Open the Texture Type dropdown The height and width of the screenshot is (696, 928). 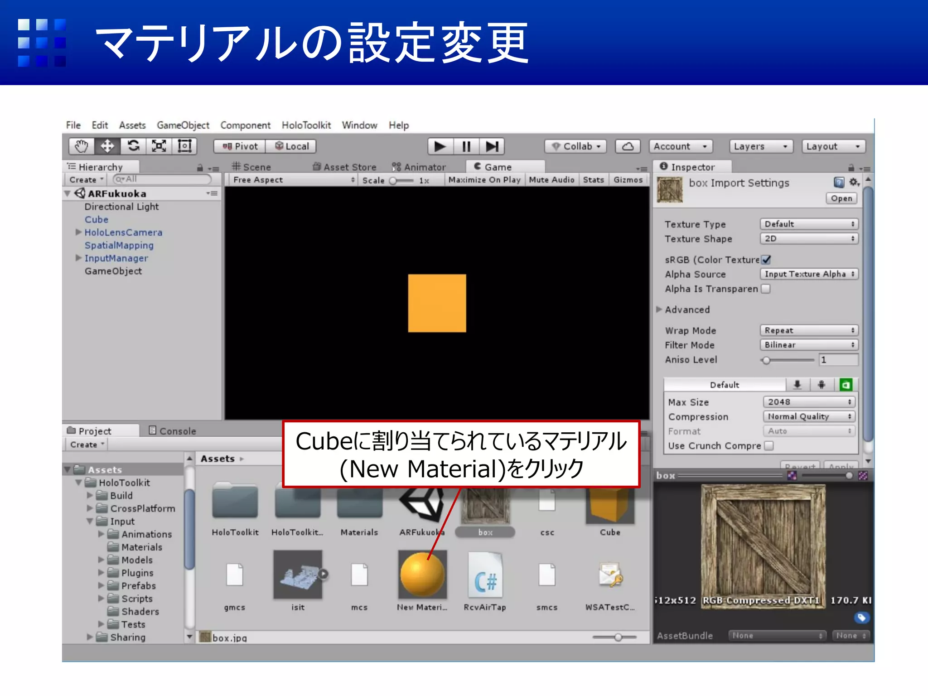pyautogui.click(x=809, y=224)
